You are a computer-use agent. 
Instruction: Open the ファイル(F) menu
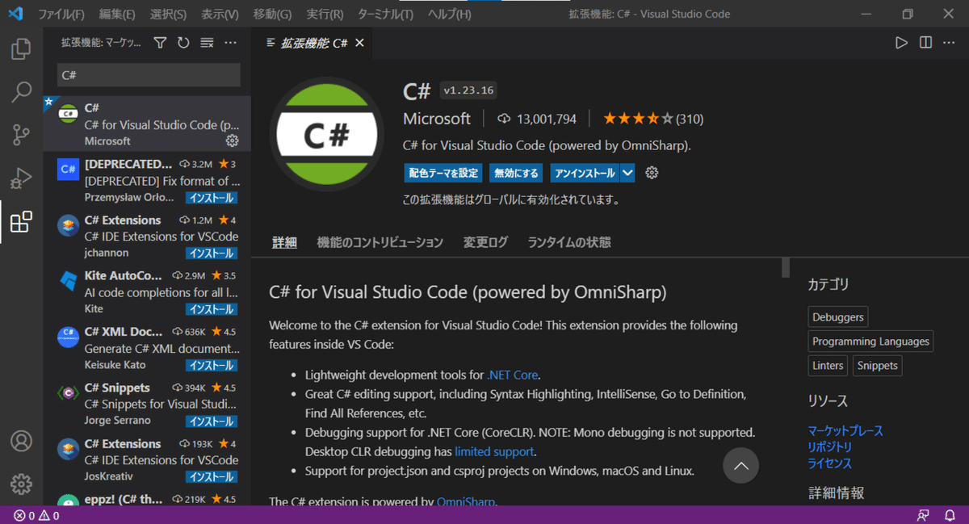pyautogui.click(x=61, y=14)
